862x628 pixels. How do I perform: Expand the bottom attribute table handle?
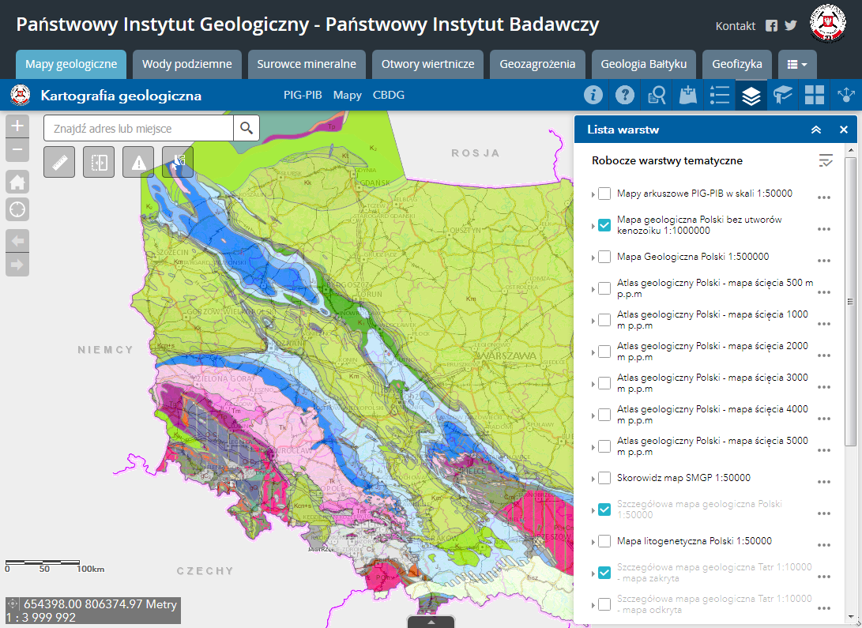pos(431,622)
